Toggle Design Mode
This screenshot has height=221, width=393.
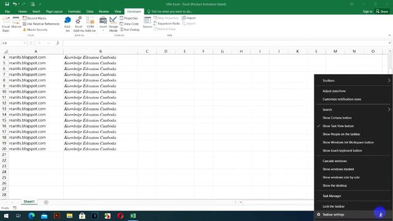pos(113,24)
